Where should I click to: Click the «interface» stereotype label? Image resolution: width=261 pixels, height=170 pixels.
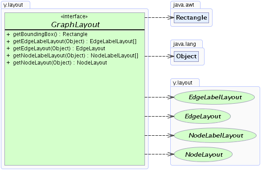tap(74, 16)
